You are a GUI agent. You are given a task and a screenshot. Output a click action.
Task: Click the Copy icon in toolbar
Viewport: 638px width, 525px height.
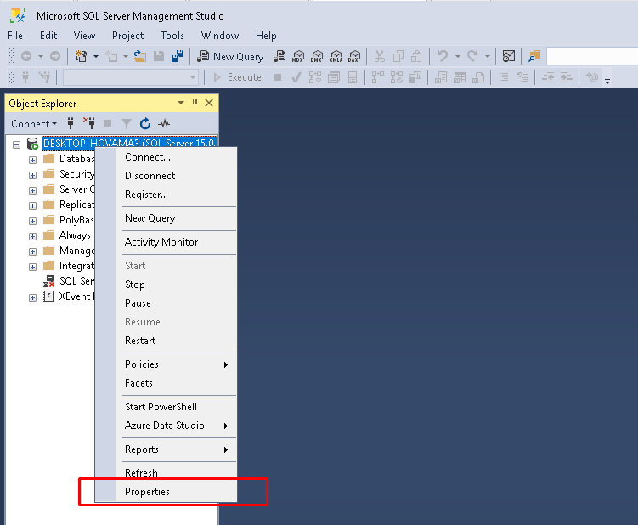tap(398, 56)
